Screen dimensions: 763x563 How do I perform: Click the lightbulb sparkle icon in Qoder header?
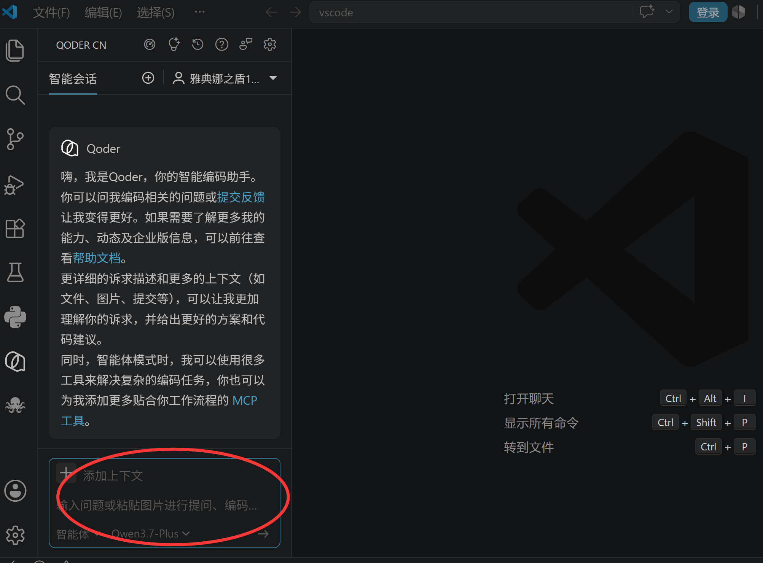174,45
